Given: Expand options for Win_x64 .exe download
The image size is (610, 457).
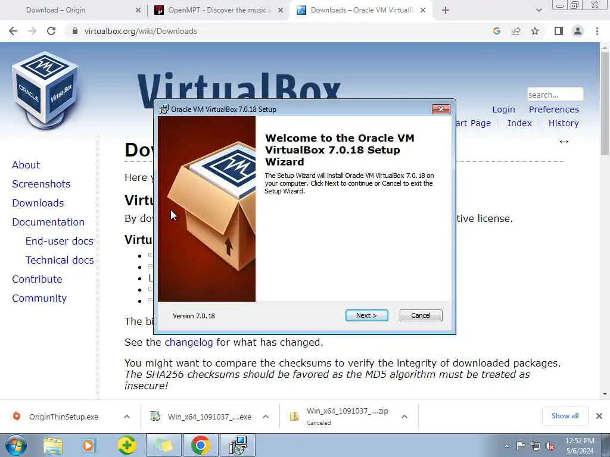Looking at the screenshot, I should (266, 417).
